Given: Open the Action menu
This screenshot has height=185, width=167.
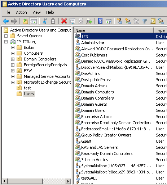Looking at the screenshot, I should (x=21, y=12).
